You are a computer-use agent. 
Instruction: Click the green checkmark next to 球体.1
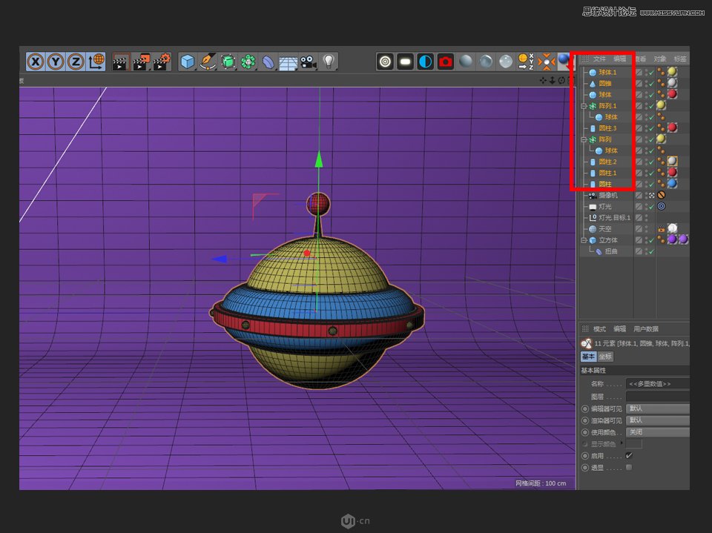click(x=650, y=72)
